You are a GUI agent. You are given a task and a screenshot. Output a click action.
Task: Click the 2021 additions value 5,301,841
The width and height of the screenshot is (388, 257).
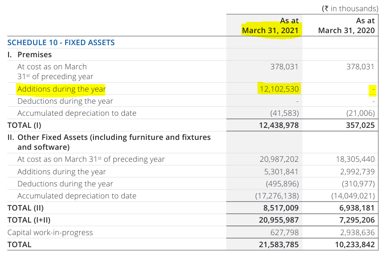[x=280, y=172]
